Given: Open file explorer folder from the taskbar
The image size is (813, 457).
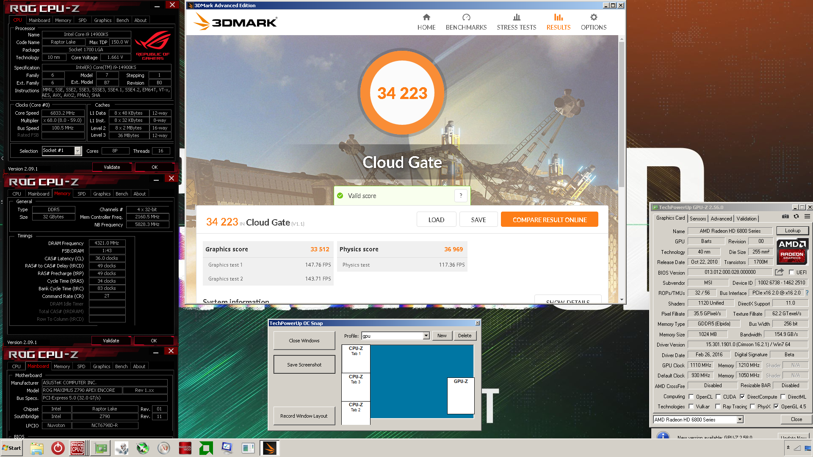Looking at the screenshot, I should (x=37, y=448).
